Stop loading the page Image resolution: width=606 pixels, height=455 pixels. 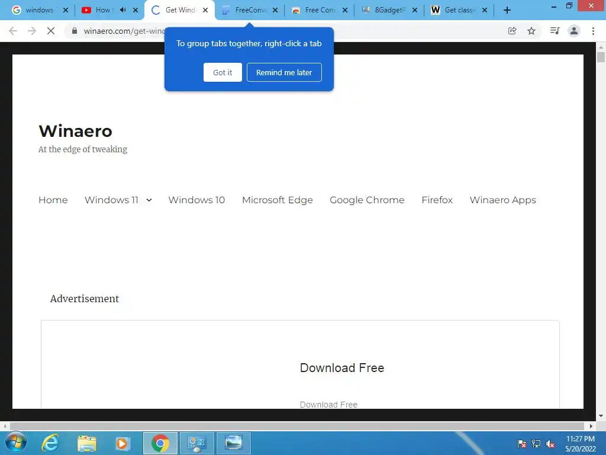pyautogui.click(x=51, y=31)
